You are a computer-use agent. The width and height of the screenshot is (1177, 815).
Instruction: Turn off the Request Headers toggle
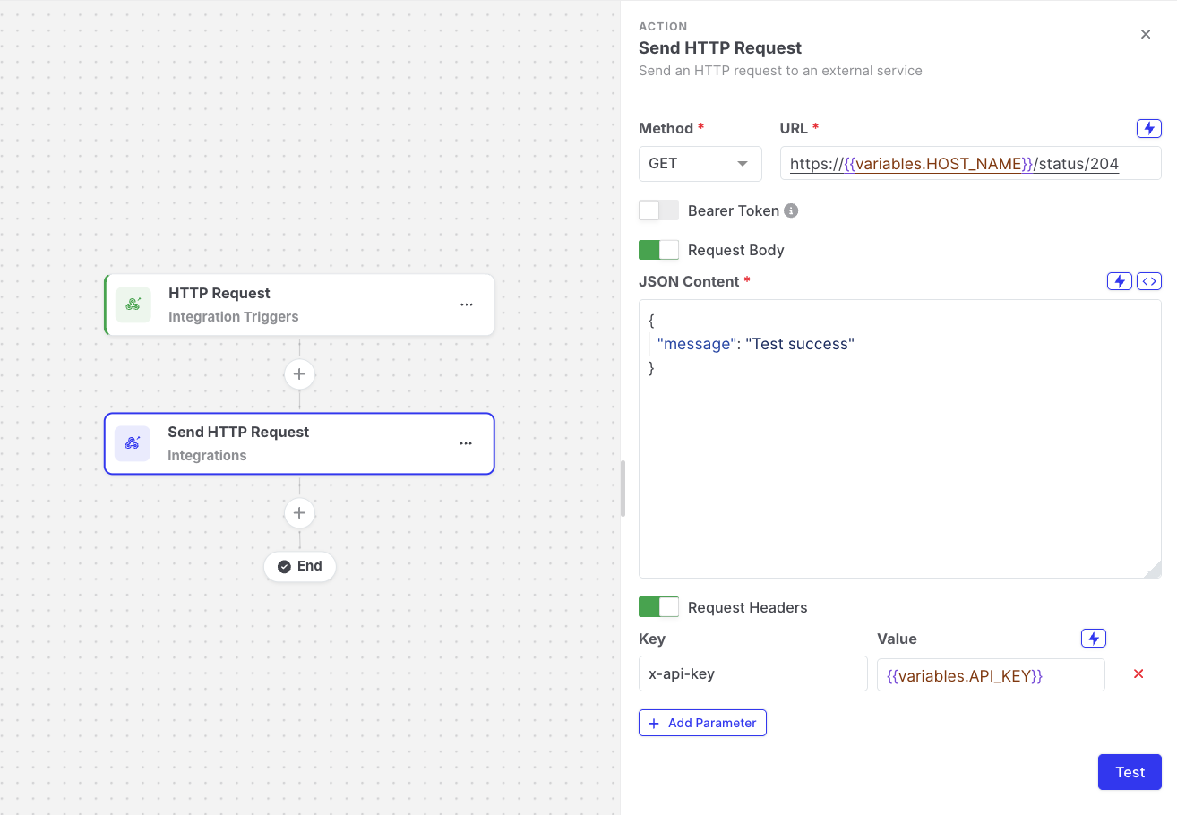tap(658, 607)
